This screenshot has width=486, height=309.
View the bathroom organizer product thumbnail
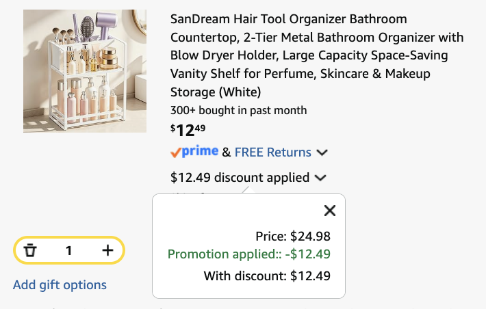coord(85,71)
